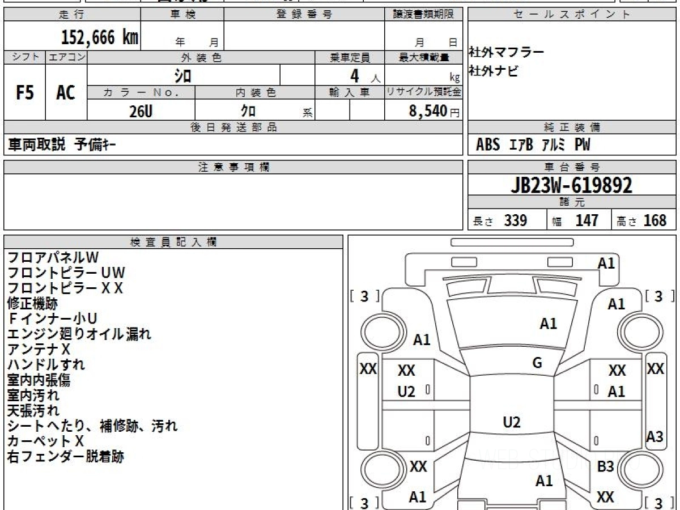Click the 後日発送部品 header
The image size is (680, 510).
(233, 127)
